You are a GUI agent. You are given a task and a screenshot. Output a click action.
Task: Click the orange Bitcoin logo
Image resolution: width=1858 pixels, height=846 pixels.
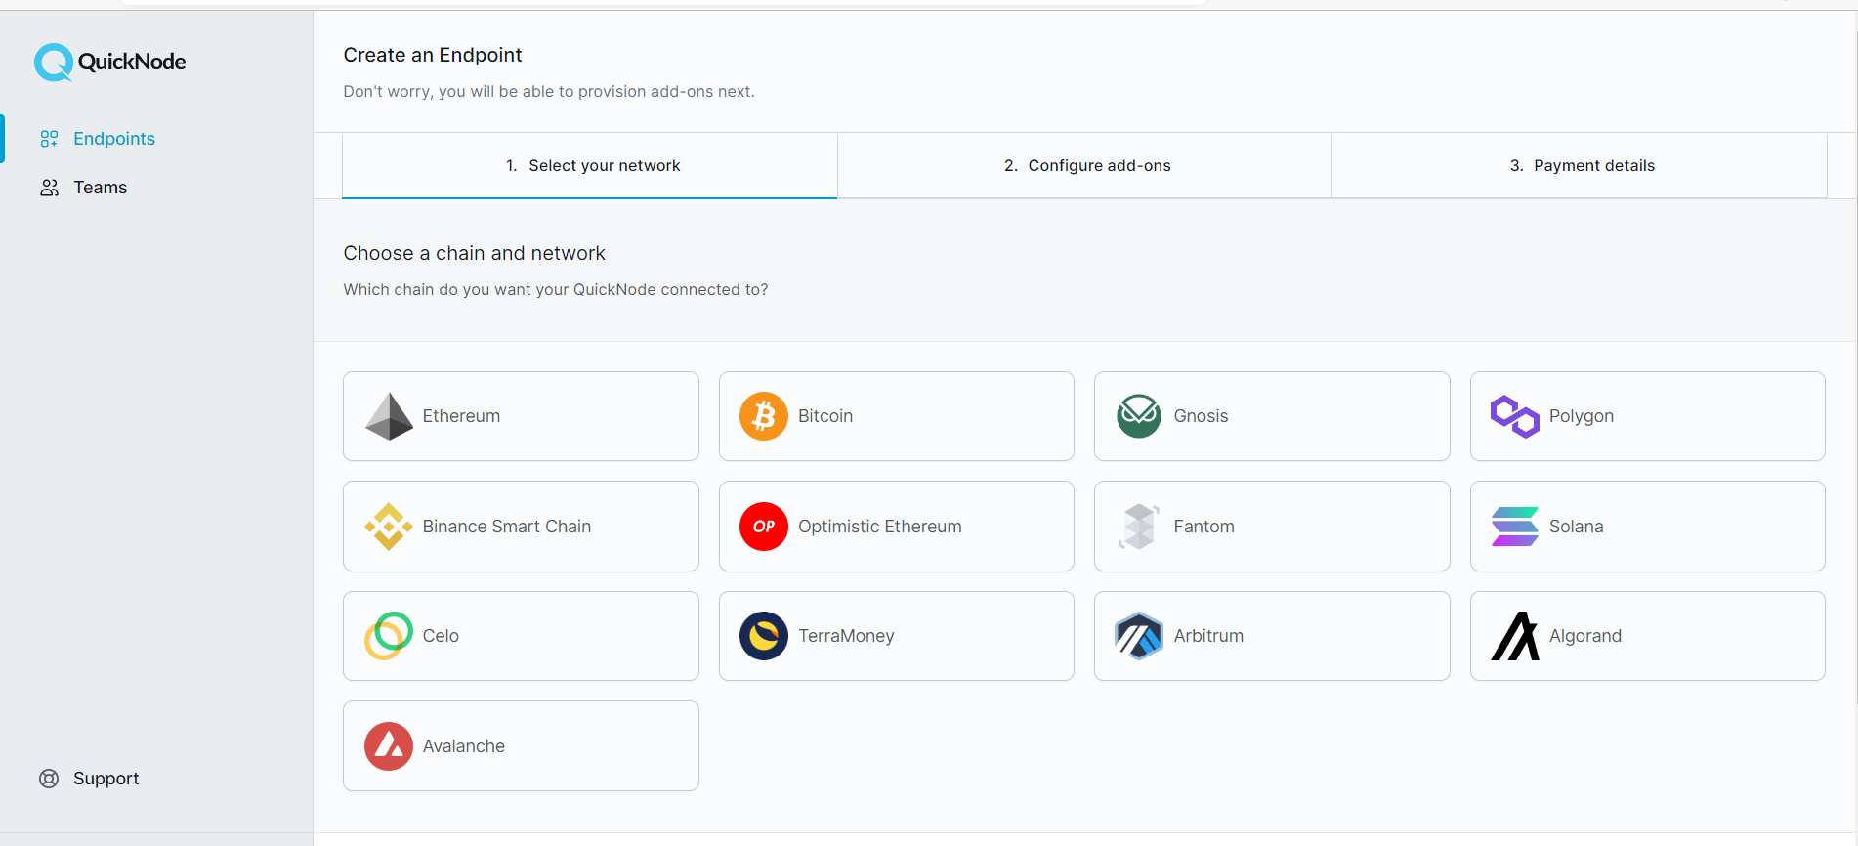pyautogui.click(x=764, y=416)
